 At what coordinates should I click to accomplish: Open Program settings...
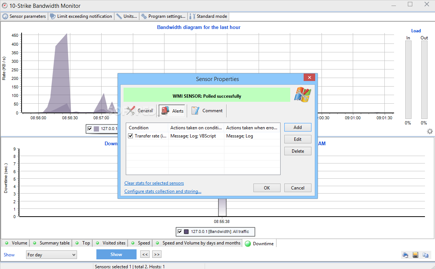coord(163,16)
